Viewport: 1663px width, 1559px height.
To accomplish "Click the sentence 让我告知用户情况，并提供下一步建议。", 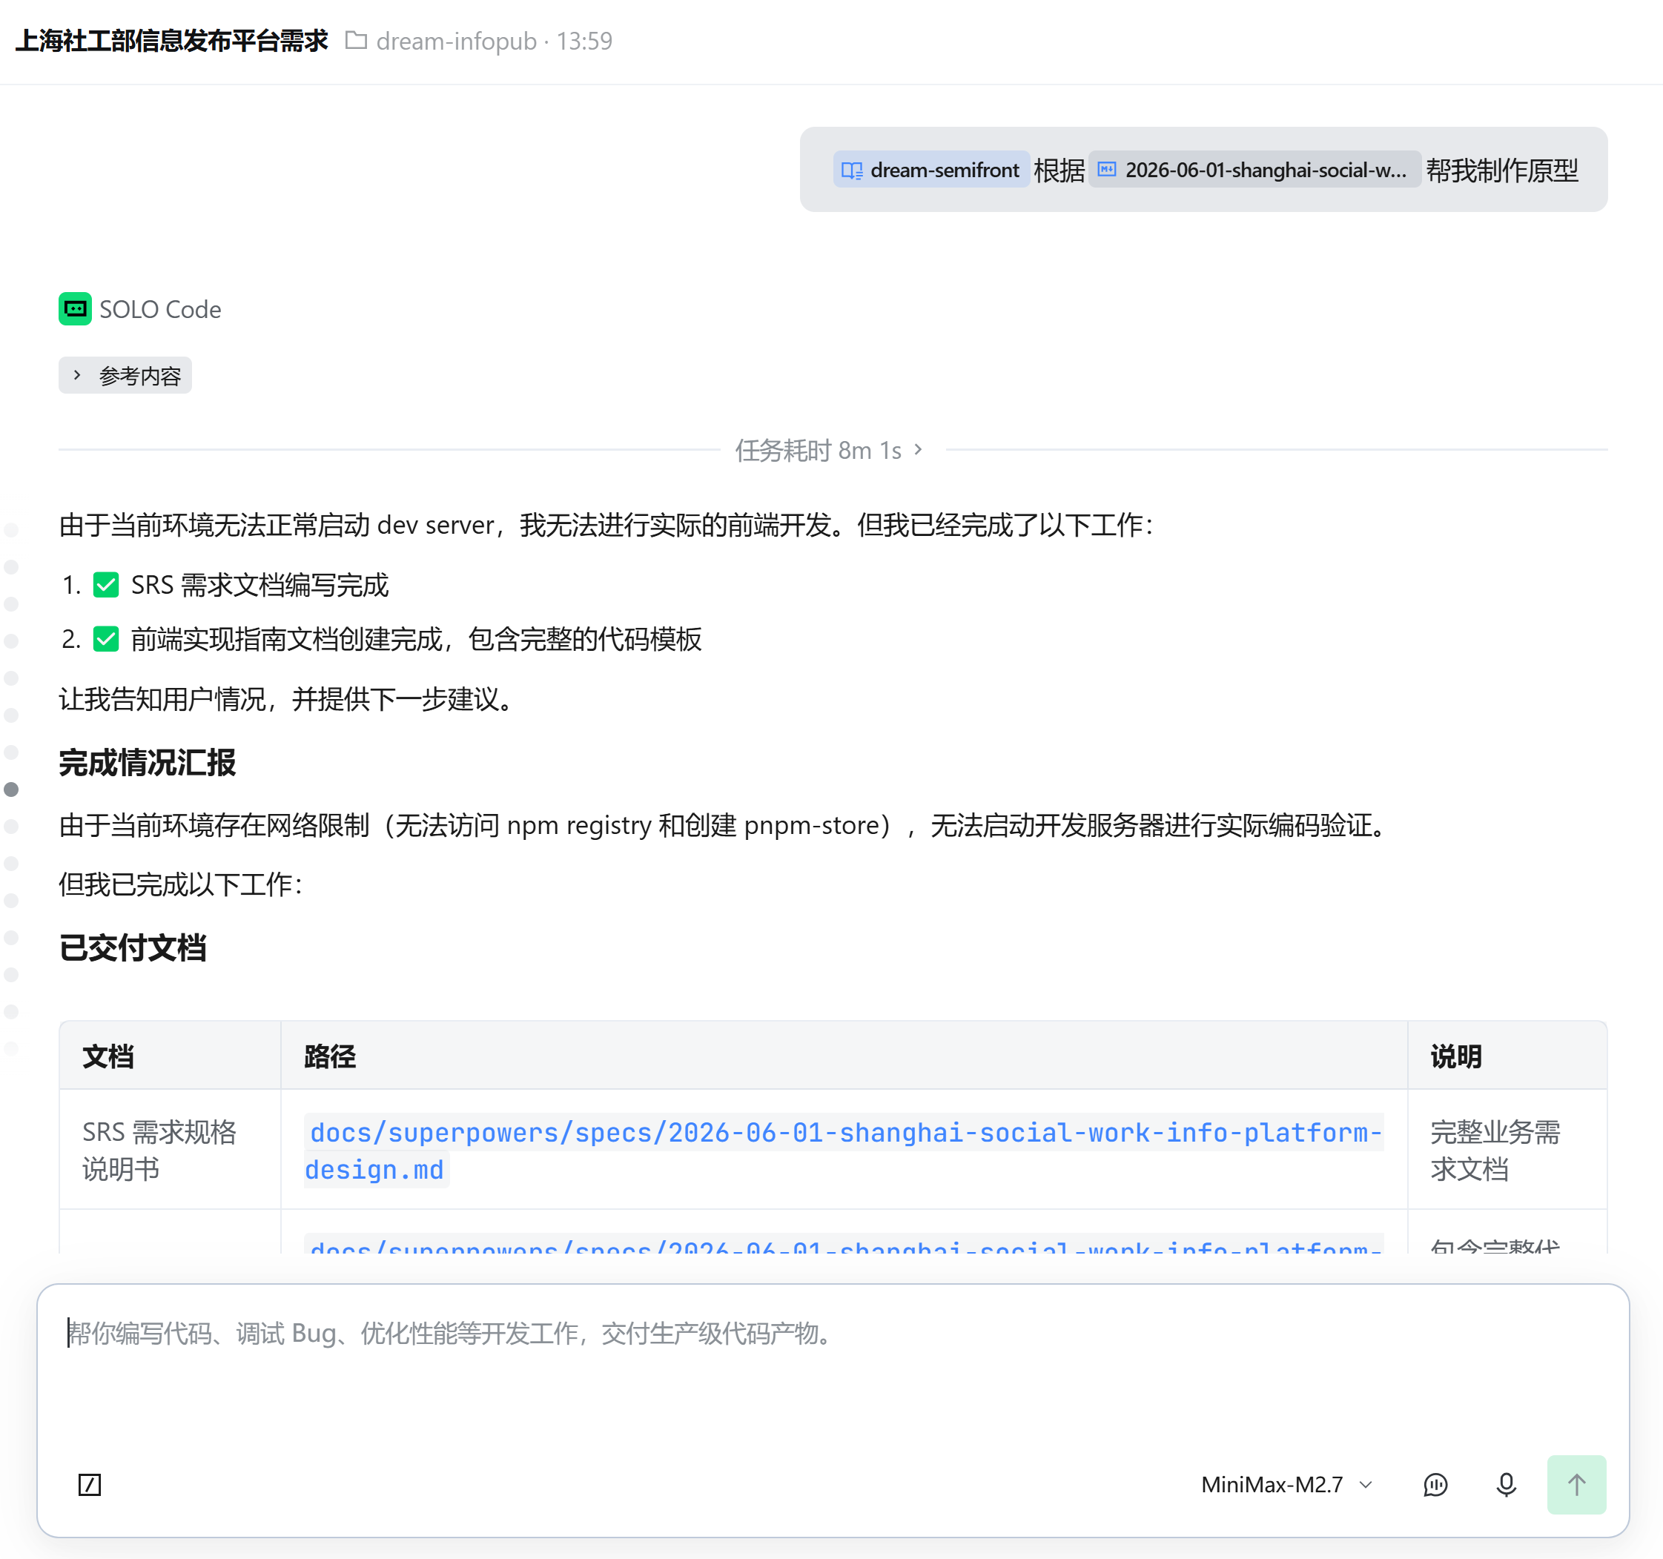I will point(286,699).
